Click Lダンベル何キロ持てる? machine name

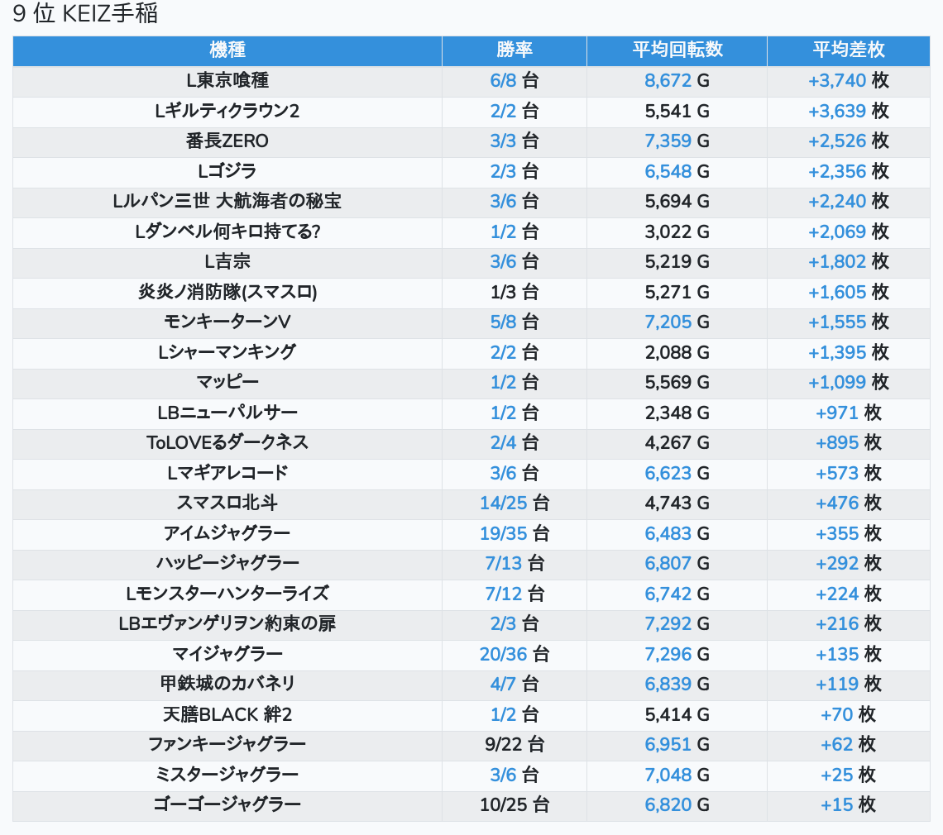click(227, 231)
